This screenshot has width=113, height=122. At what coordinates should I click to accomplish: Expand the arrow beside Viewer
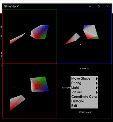click(97, 92)
